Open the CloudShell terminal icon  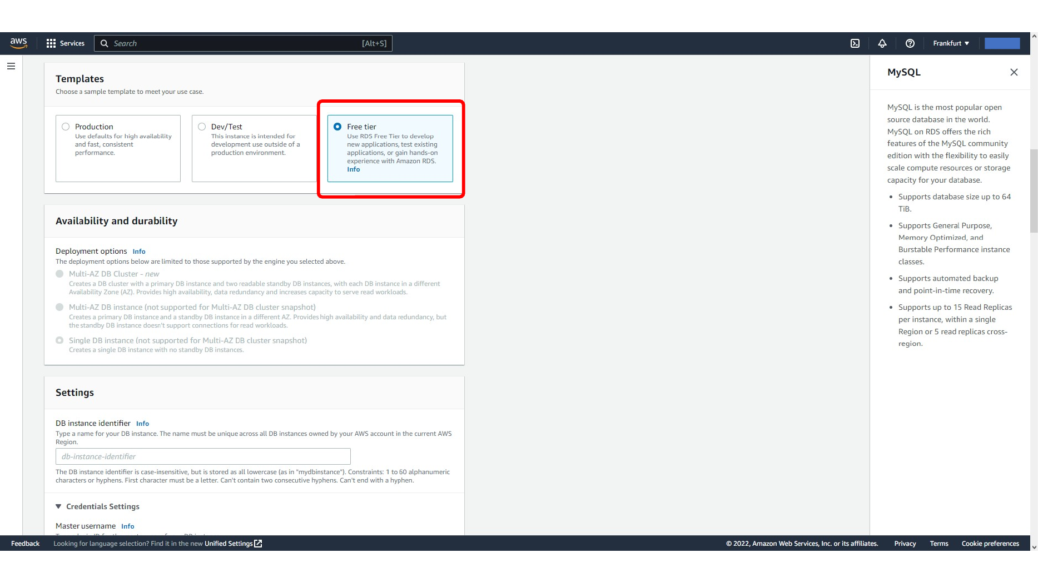[855, 43]
